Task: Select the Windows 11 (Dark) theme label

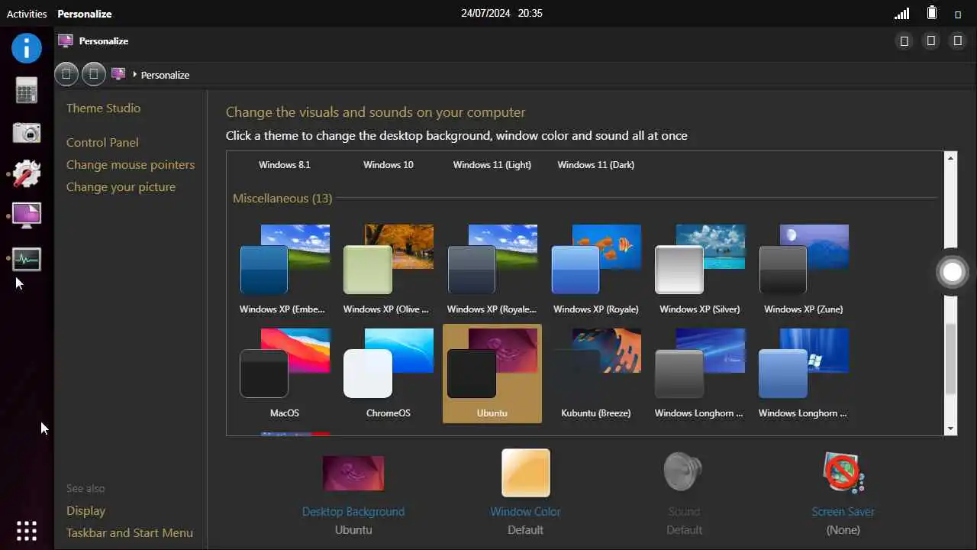Action: point(595,164)
